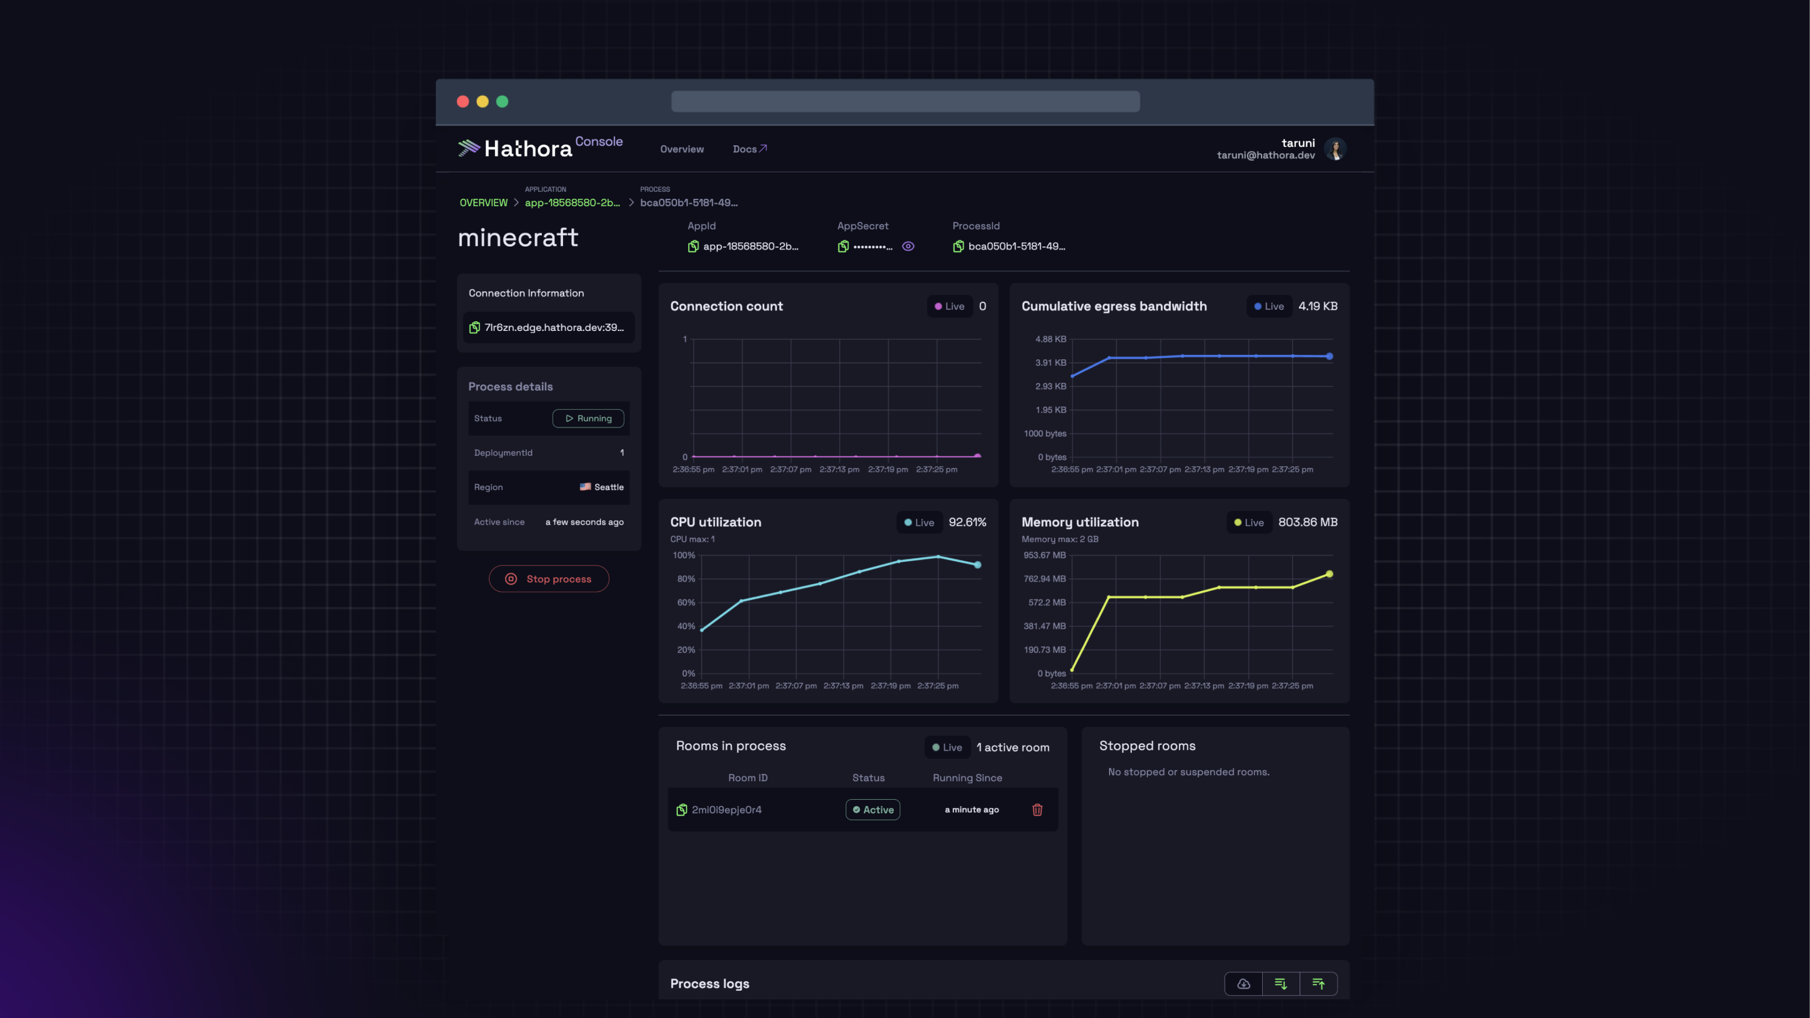Click the minecraft application title
The image size is (1810, 1018).
click(x=518, y=237)
